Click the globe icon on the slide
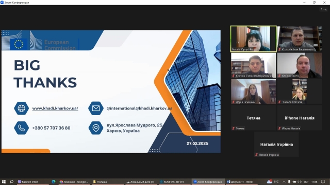330x185 pixels. [21, 108]
